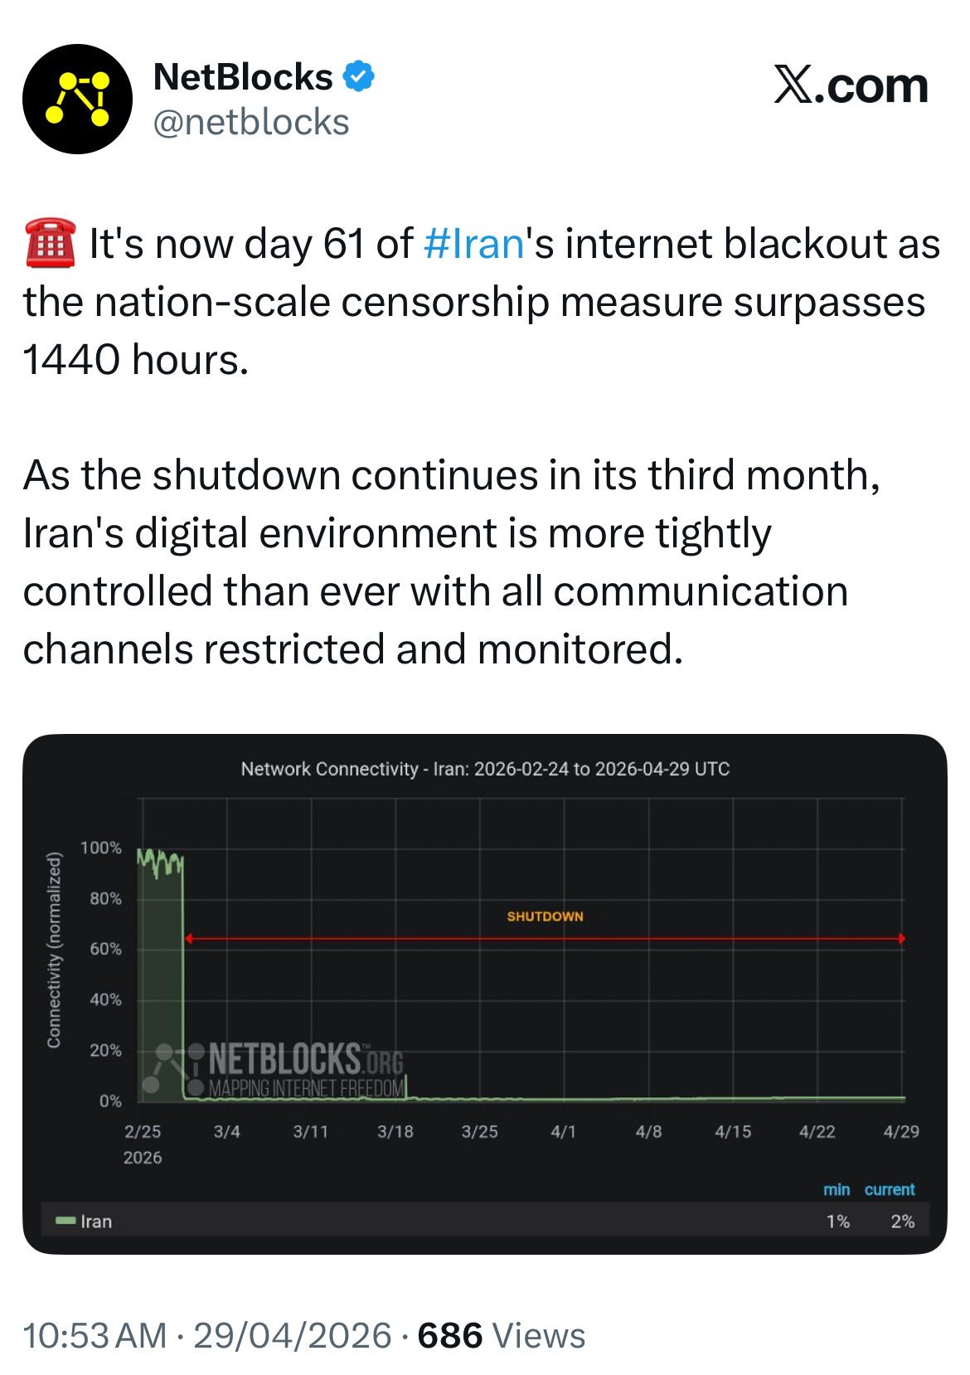Click the 686 Views count
970x1375 pixels.
pos(501,1335)
